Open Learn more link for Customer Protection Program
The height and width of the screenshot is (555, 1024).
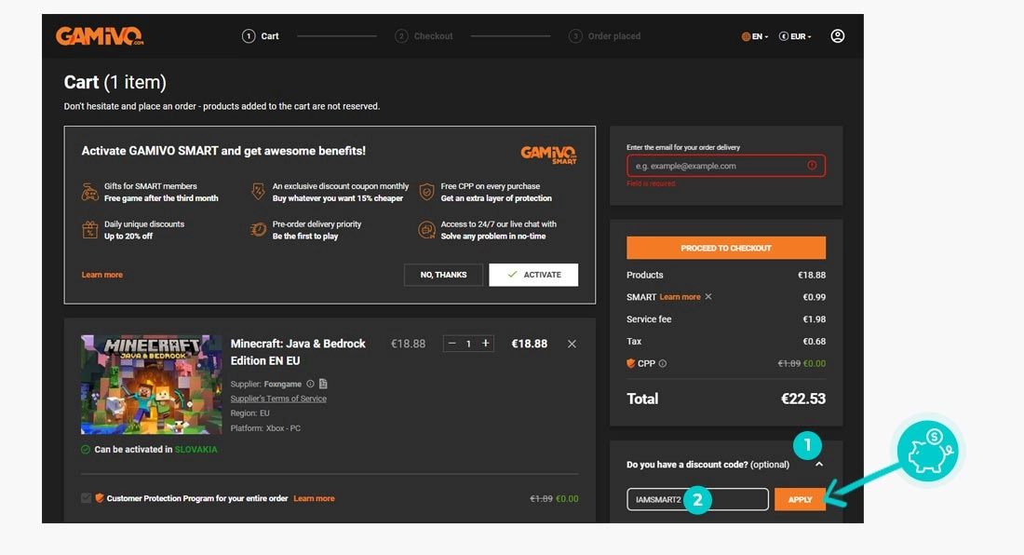pos(314,498)
